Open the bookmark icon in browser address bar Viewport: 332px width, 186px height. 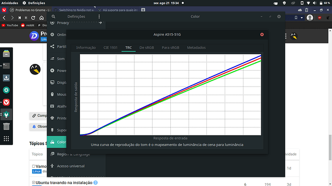[296, 18]
